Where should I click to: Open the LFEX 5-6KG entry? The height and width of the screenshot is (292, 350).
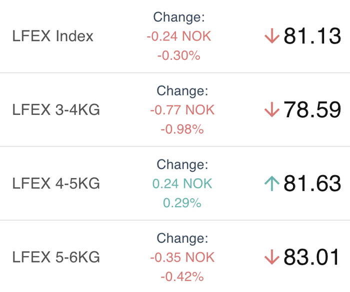pyautogui.click(x=56, y=257)
